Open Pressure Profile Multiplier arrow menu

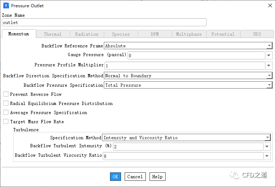[x=269, y=66]
